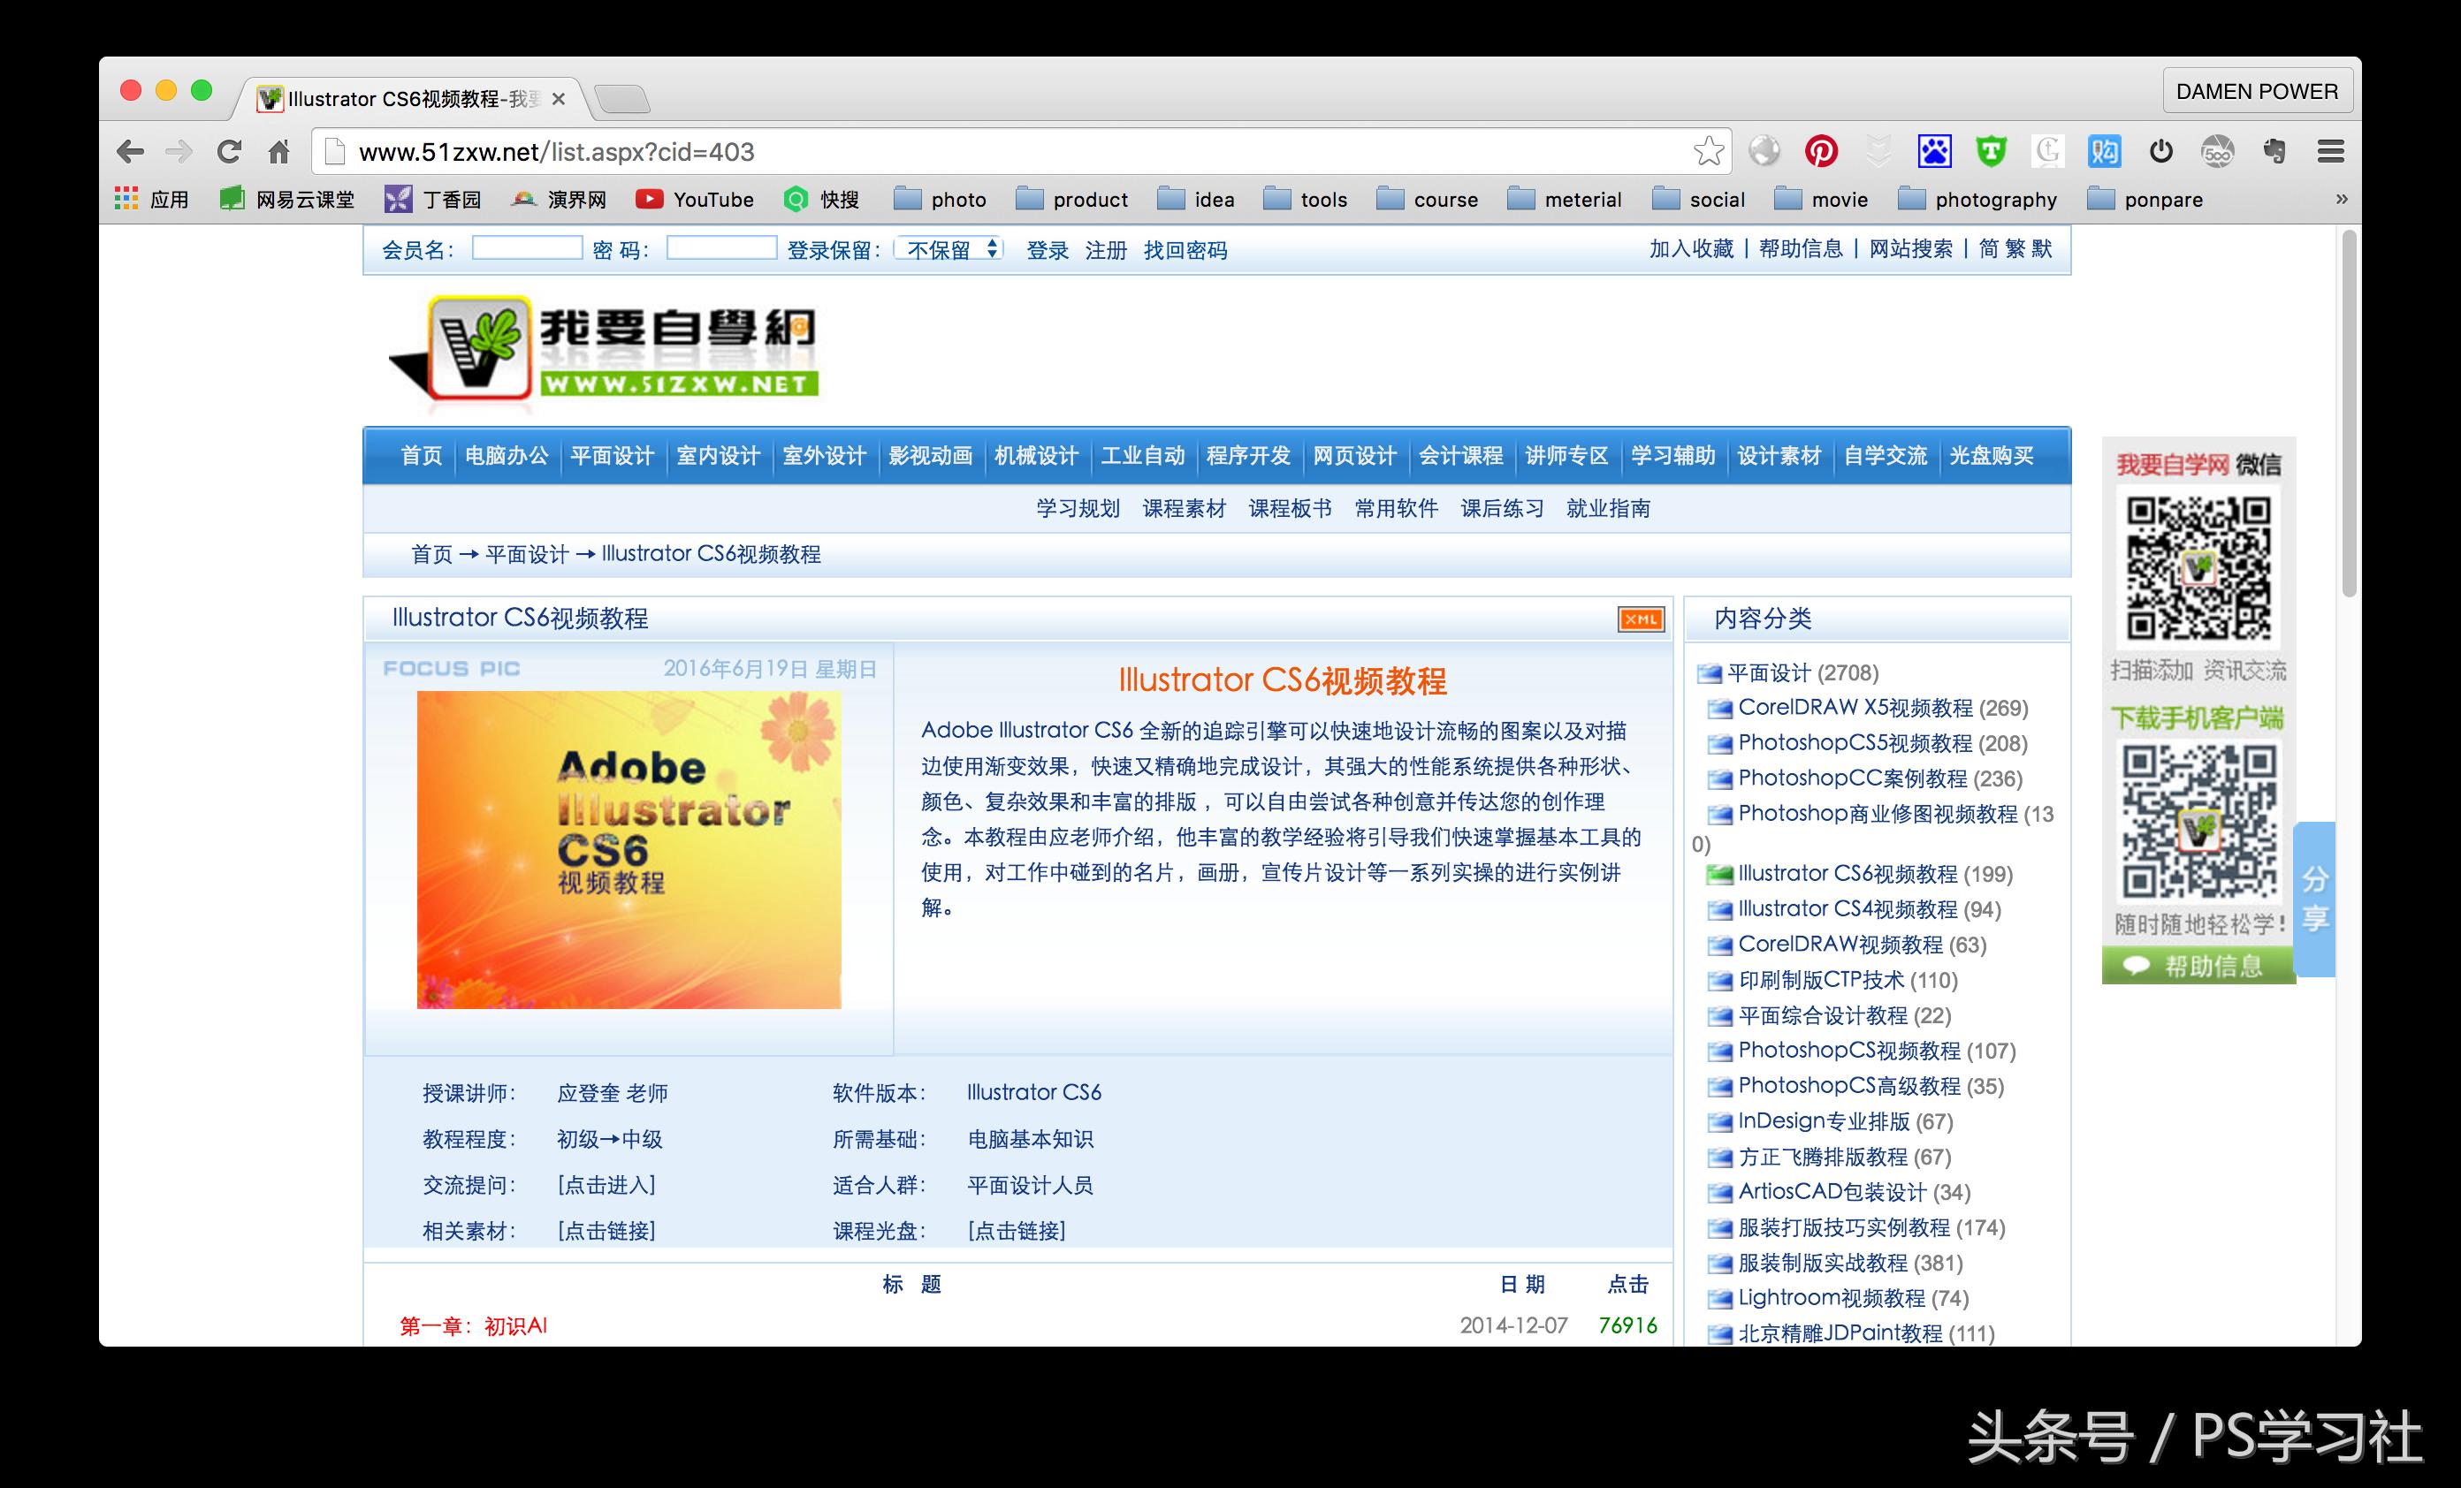Screen dimensions: 2461x1488
Task: Open the 课程素材 menu item
Action: [1185, 508]
